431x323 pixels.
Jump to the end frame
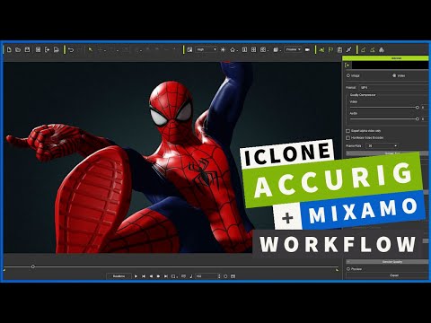[166, 276]
